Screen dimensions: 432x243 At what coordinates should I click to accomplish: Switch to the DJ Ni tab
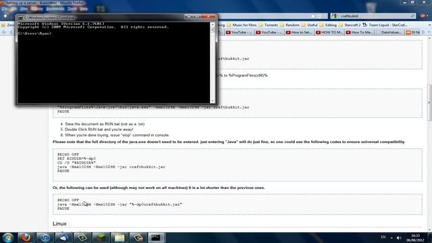tap(413, 32)
